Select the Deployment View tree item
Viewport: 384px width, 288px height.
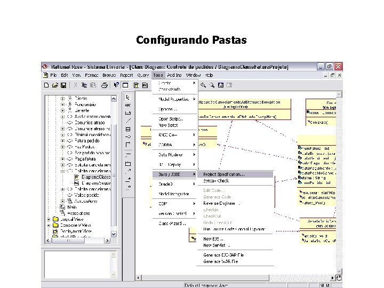(x=76, y=231)
